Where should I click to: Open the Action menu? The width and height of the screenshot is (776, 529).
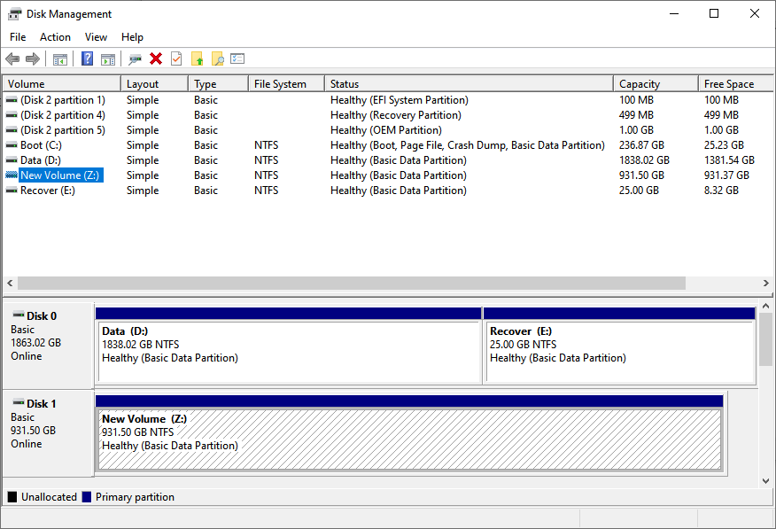55,37
